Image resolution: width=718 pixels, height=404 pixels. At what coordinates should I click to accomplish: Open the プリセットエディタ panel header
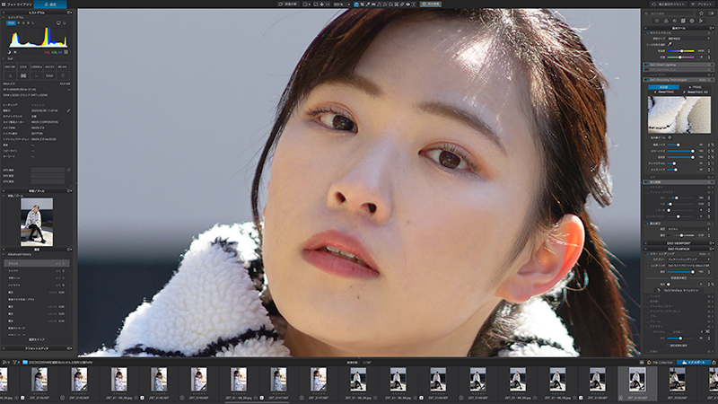coord(37,348)
